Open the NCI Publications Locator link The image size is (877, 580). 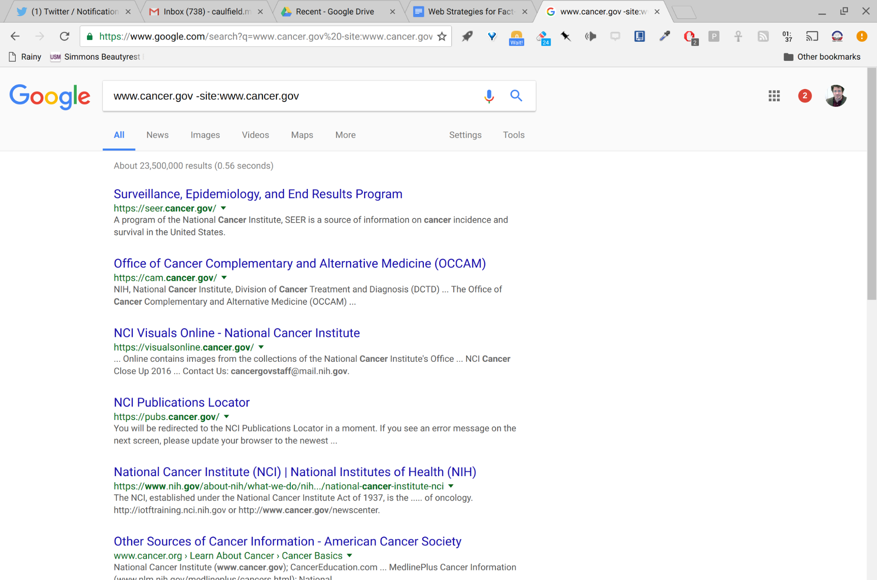[x=182, y=402]
